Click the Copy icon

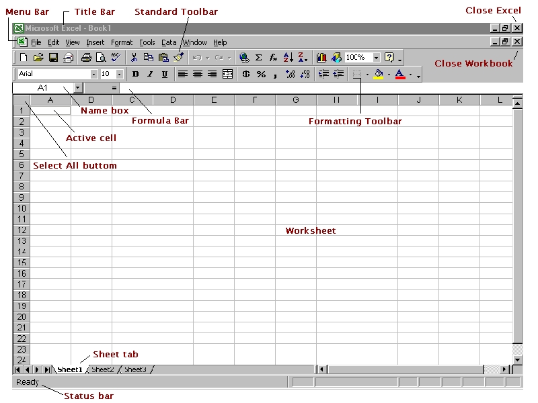pos(149,57)
